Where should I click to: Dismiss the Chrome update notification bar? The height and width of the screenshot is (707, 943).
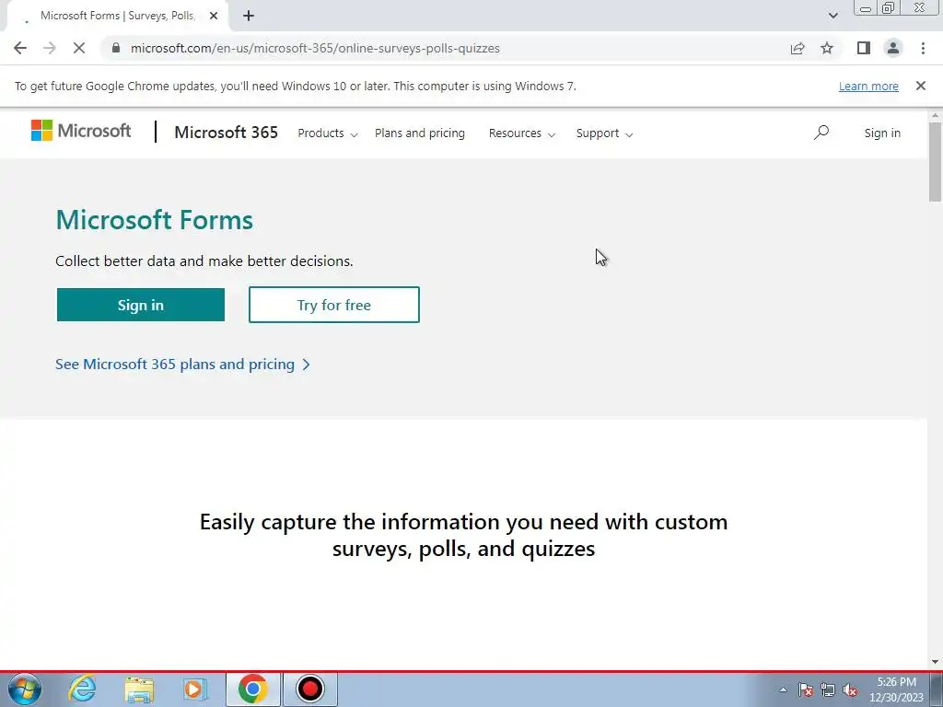tap(921, 86)
